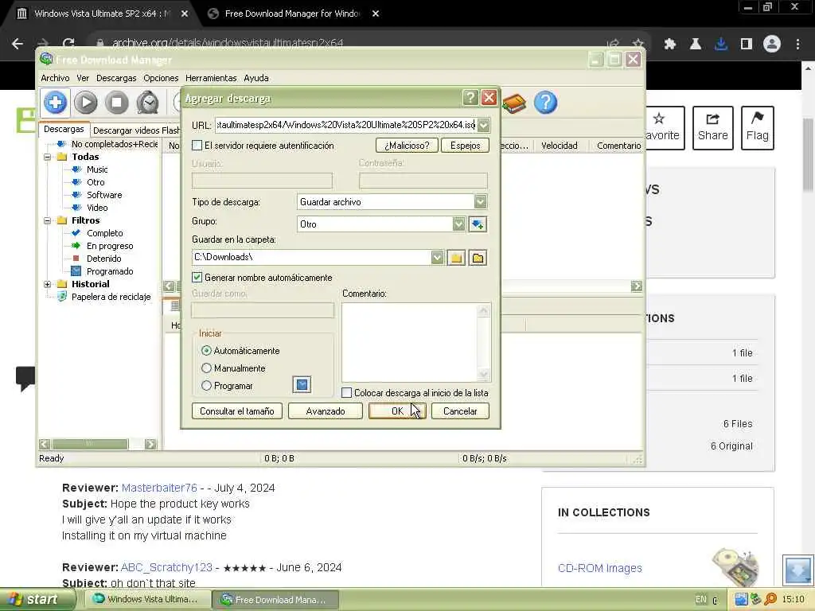Click the OK button in dialog

(x=397, y=411)
